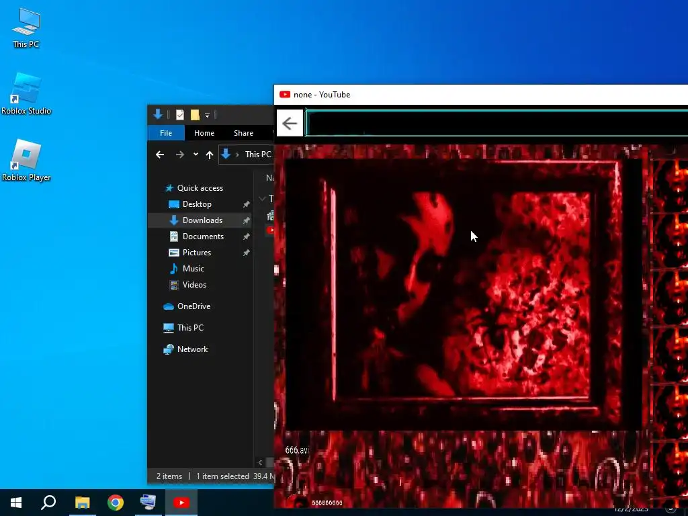Image resolution: width=688 pixels, height=516 pixels.
Task: Switch to the Share ribbon tab
Action: [243, 133]
